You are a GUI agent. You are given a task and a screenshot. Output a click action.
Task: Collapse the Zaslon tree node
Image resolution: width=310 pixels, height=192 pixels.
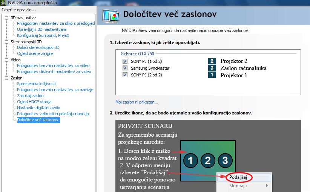[x=7, y=78]
